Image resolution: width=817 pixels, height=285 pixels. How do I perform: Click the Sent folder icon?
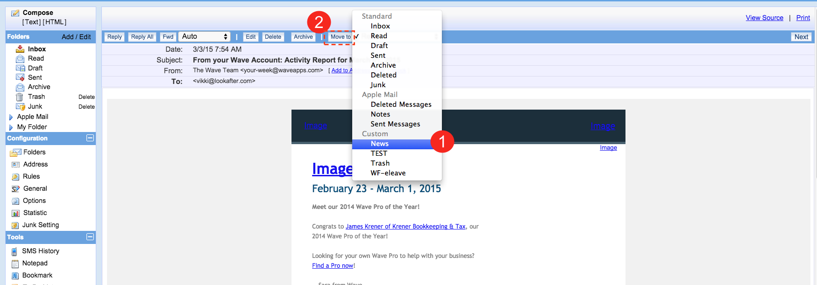(20, 77)
